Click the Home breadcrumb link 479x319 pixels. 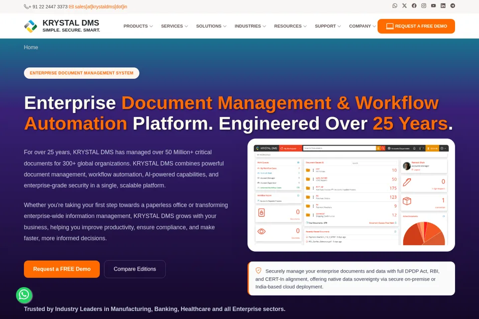pyautogui.click(x=31, y=47)
